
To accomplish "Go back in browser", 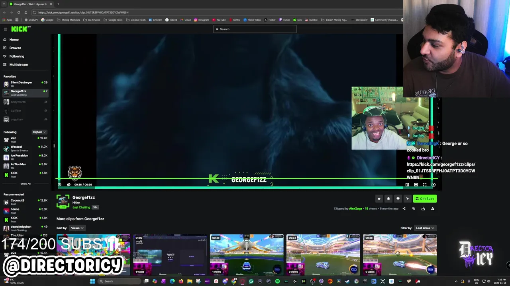I will 4,12.
